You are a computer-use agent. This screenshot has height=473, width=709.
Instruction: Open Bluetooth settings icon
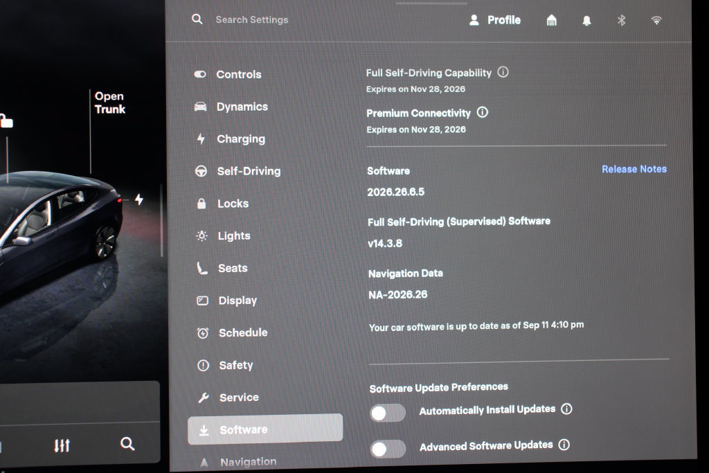(x=621, y=20)
